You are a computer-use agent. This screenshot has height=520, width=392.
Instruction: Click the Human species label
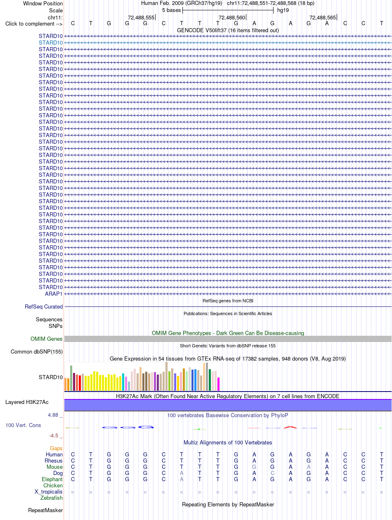(54, 455)
